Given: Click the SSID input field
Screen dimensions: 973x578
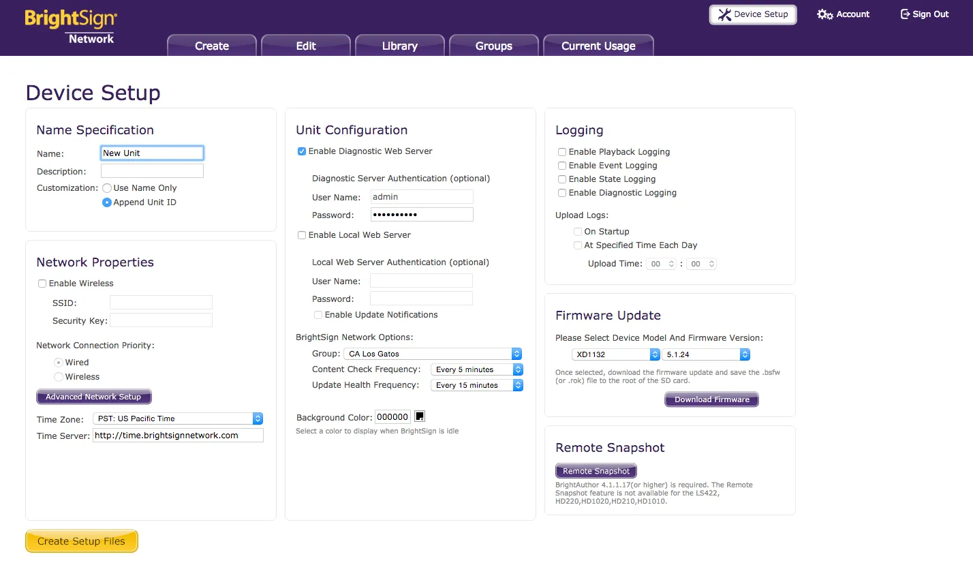Looking at the screenshot, I should pyautogui.click(x=161, y=303).
